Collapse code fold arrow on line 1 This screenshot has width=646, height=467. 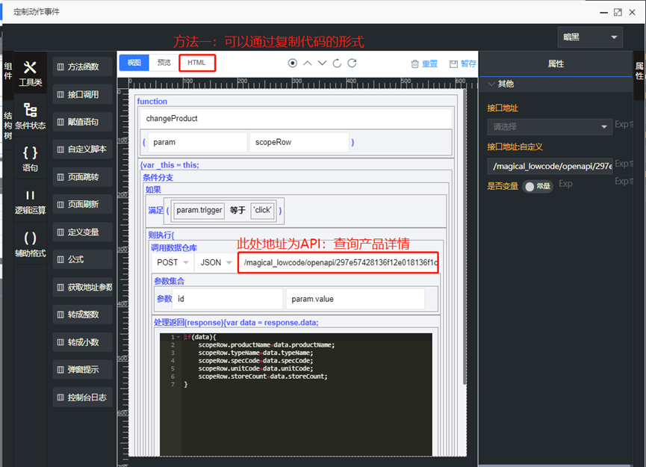pos(178,337)
